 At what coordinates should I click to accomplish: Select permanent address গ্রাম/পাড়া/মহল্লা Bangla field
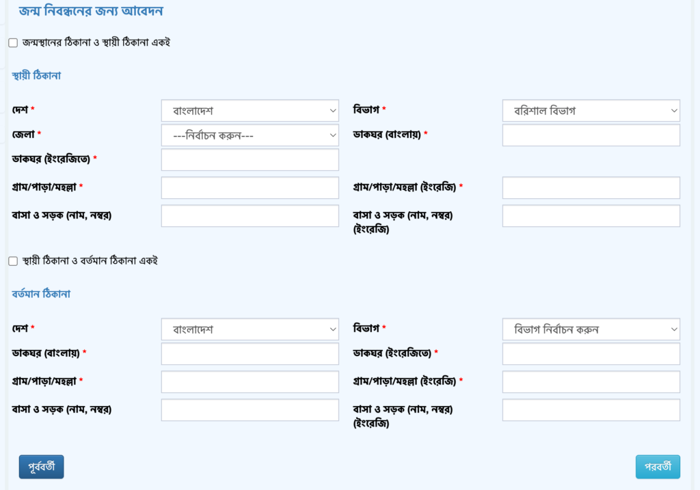pyautogui.click(x=250, y=188)
